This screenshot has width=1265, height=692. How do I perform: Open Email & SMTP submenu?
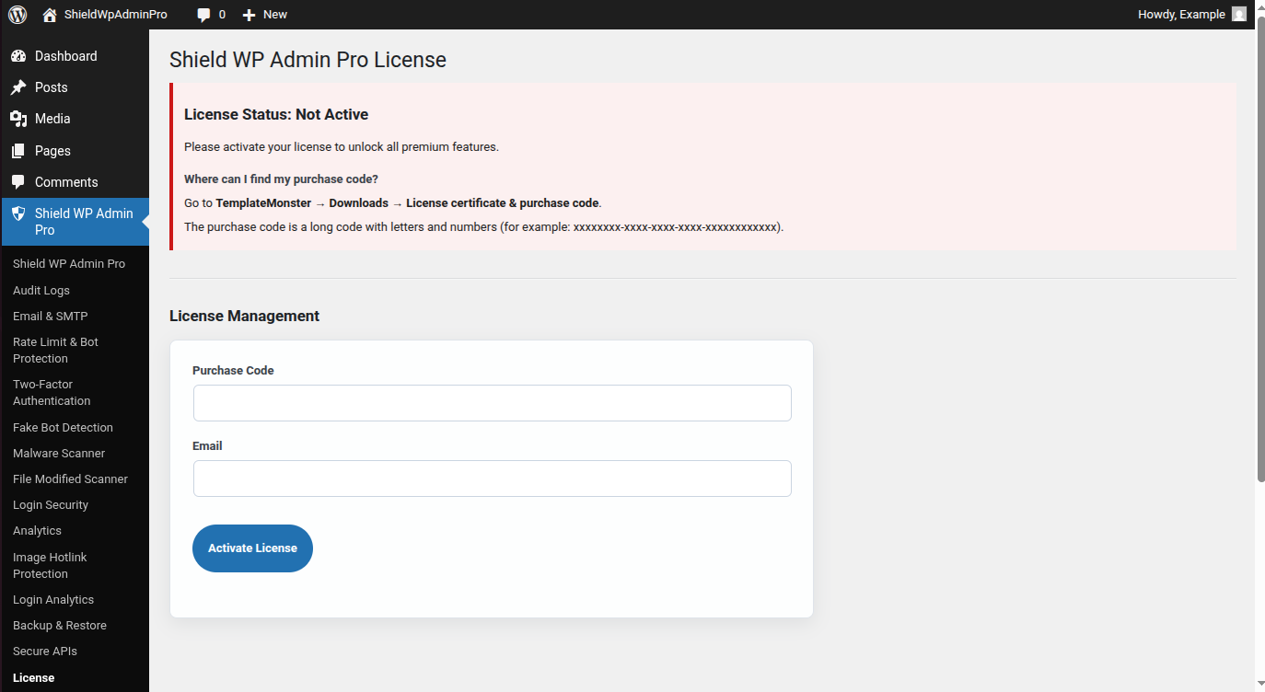coord(51,316)
